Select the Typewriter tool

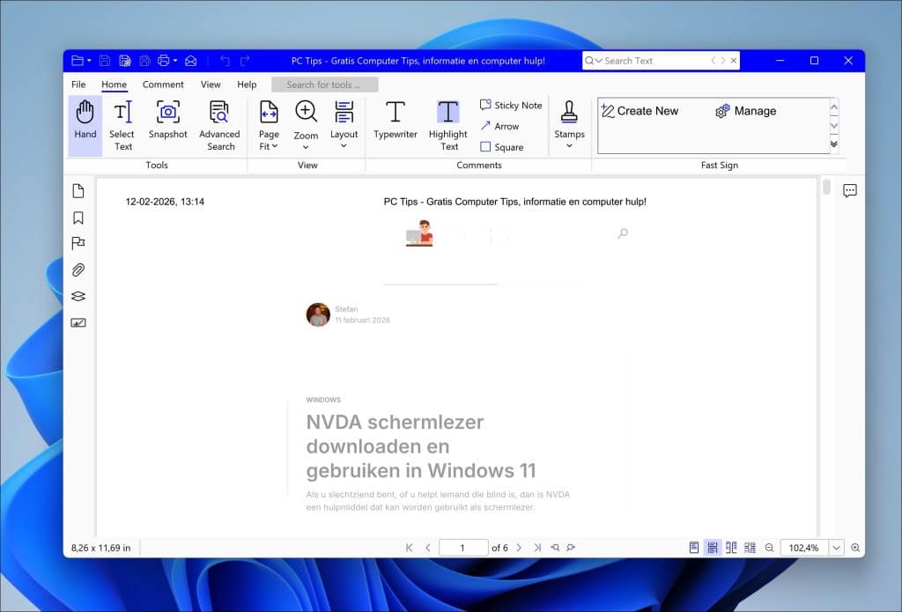click(x=395, y=122)
